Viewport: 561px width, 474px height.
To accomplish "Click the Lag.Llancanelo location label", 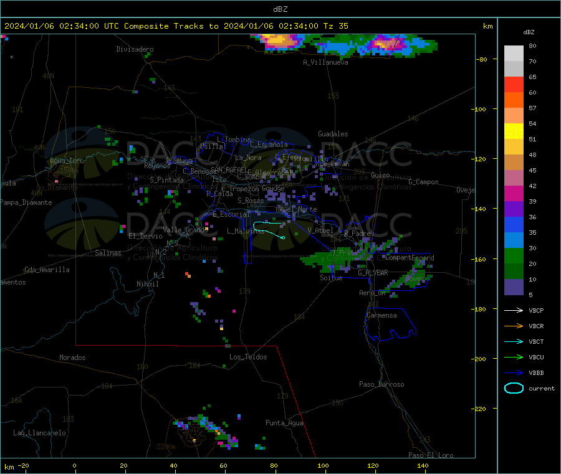I will point(40,433).
